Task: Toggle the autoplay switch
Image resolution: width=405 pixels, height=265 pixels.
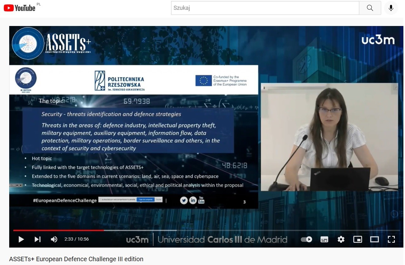Action: (x=307, y=239)
